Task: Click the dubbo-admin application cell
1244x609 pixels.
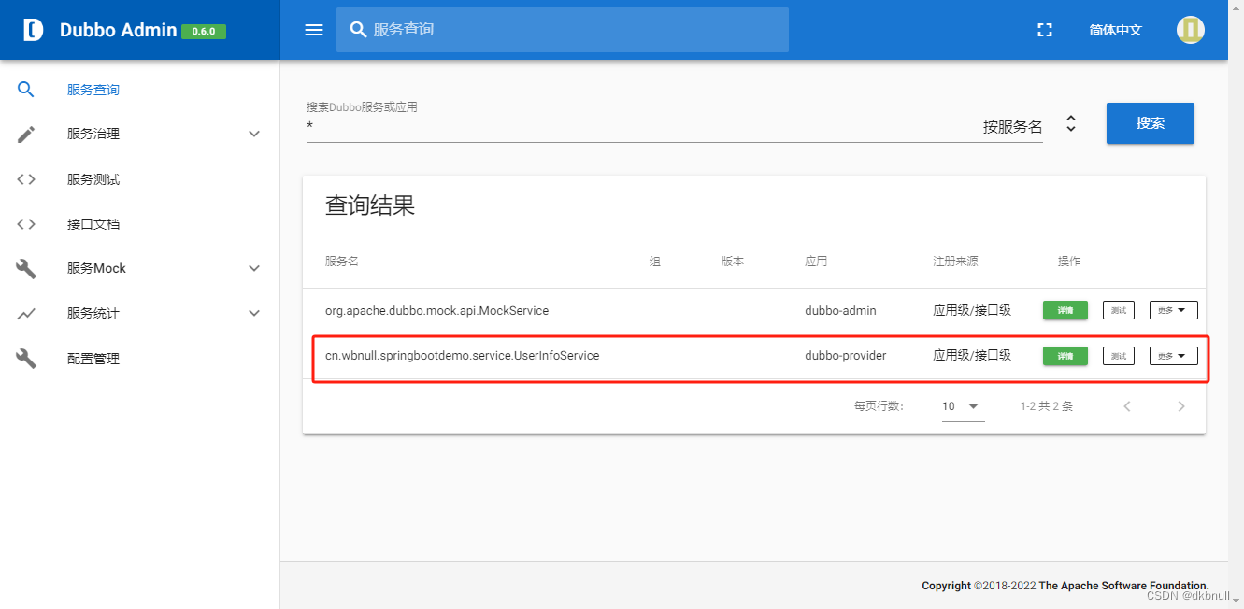Action: pyautogui.click(x=840, y=310)
